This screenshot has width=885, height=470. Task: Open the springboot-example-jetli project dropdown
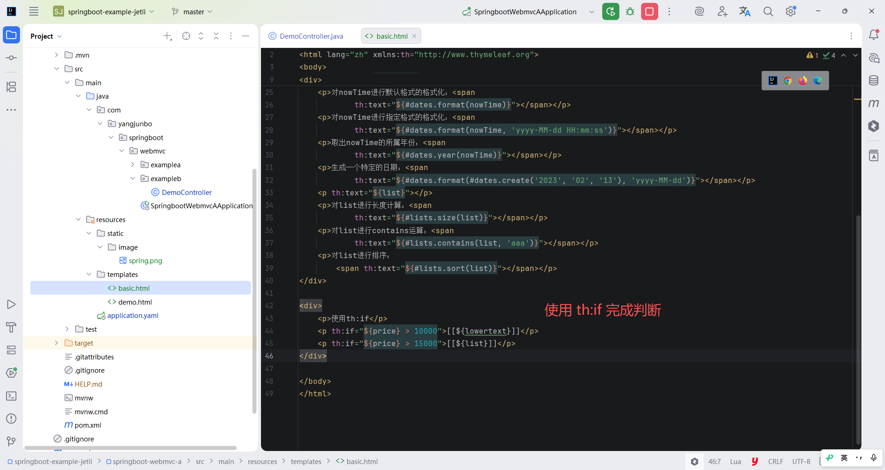tap(104, 12)
